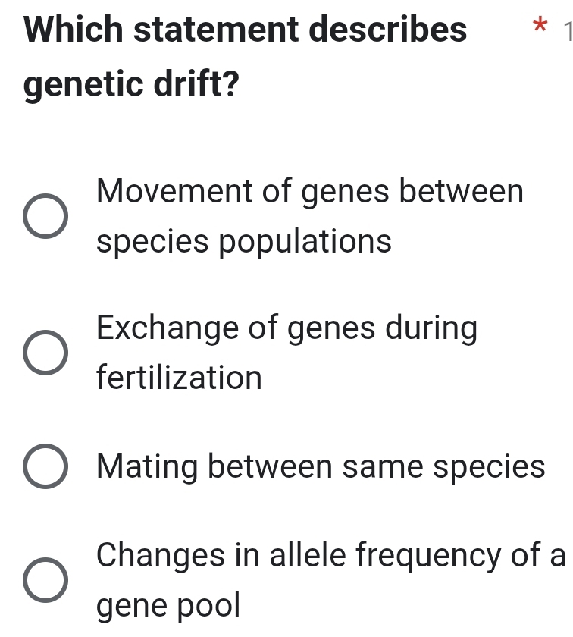
Task: Click the "genetic drift?" heading line
Action: pos(130,86)
